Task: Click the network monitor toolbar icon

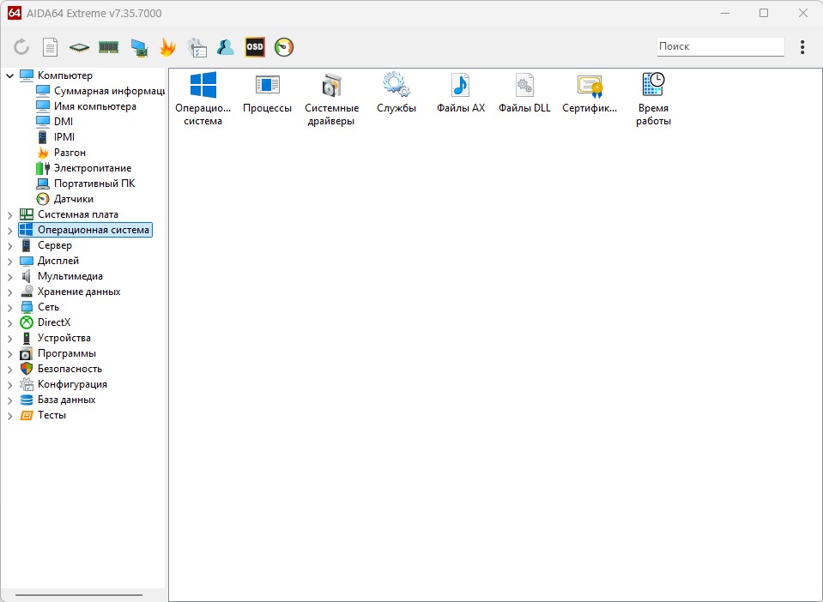Action: [x=139, y=48]
